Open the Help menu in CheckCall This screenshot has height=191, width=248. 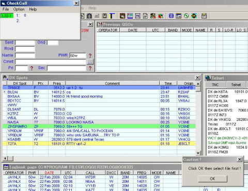coord(33,9)
